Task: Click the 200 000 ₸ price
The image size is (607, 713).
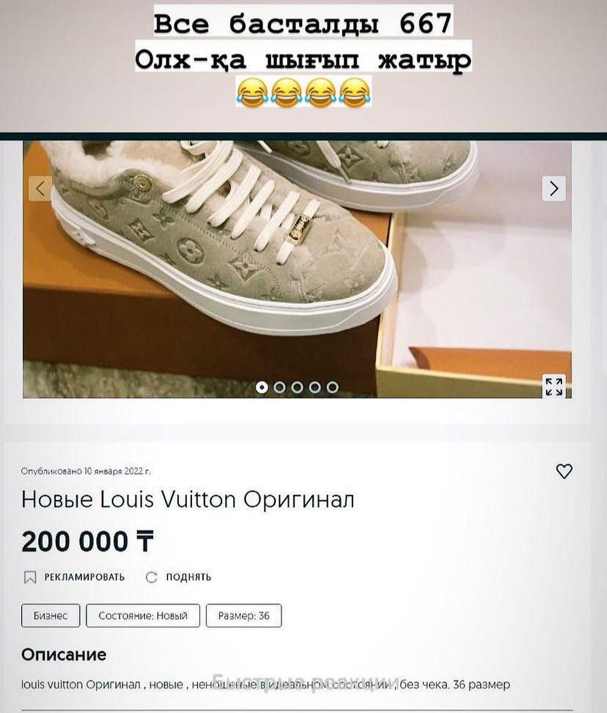Action: pyautogui.click(x=88, y=541)
